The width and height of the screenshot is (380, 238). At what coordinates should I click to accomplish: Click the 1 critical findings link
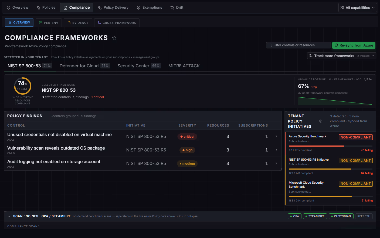click(x=97, y=97)
